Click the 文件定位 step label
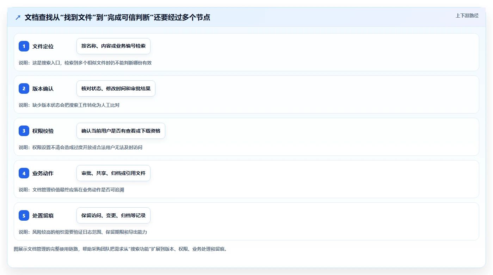 pos(43,46)
